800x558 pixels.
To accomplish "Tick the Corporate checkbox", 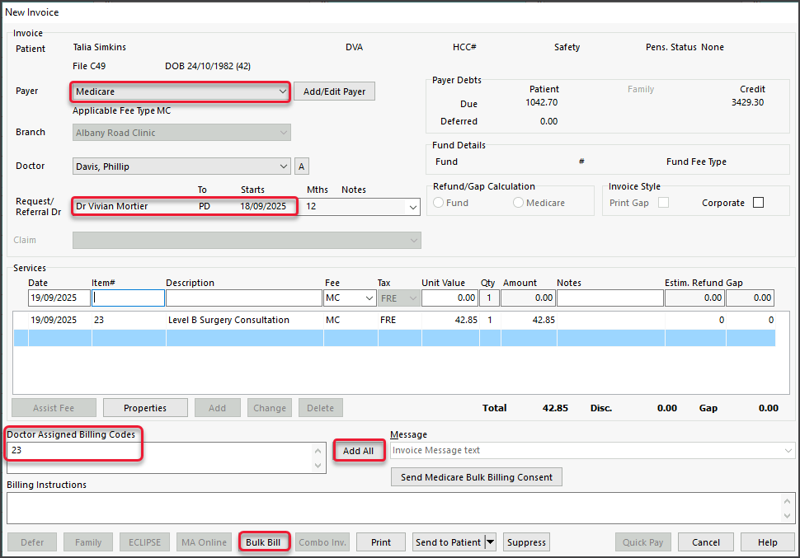I will coord(758,203).
